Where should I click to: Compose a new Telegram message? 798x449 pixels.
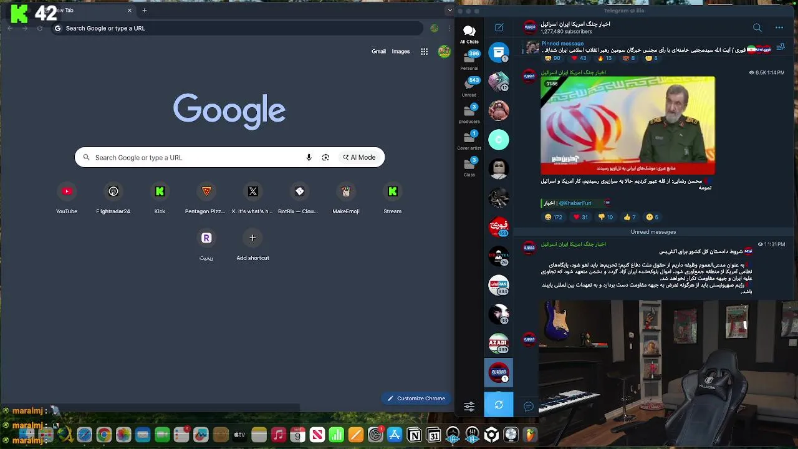499,27
